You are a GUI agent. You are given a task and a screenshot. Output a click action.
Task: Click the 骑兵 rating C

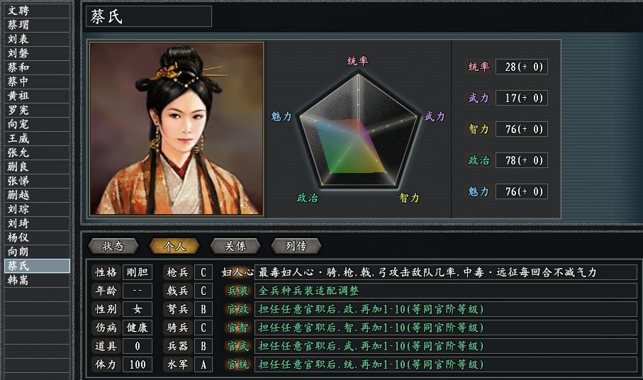click(x=203, y=328)
